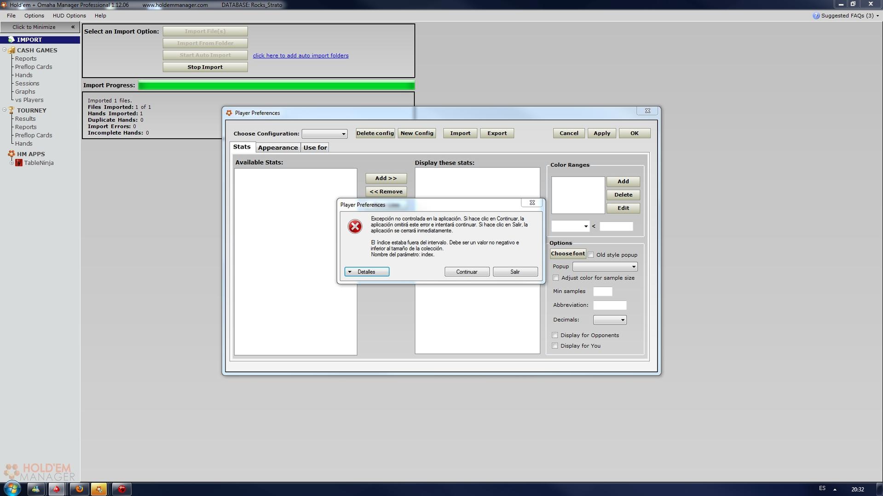The width and height of the screenshot is (883, 496).
Task: Click the Export button
Action: click(x=497, y=133)
